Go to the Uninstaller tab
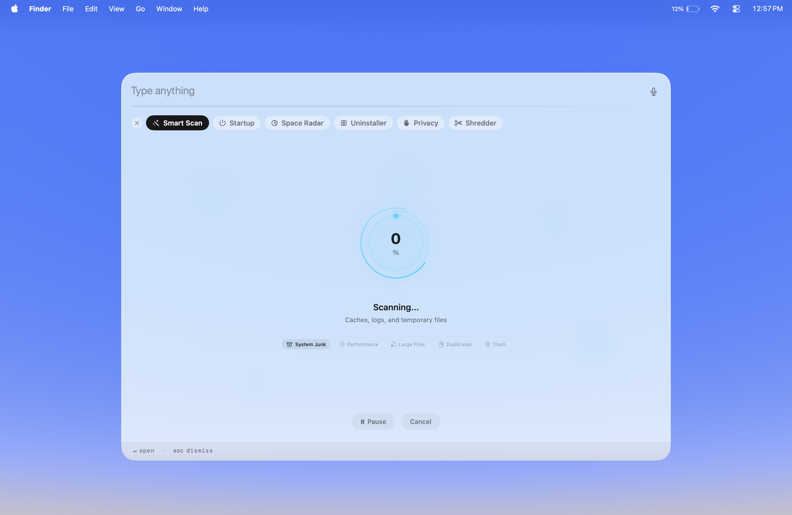This screenshot has height=515, width=792. click(363, 123)
